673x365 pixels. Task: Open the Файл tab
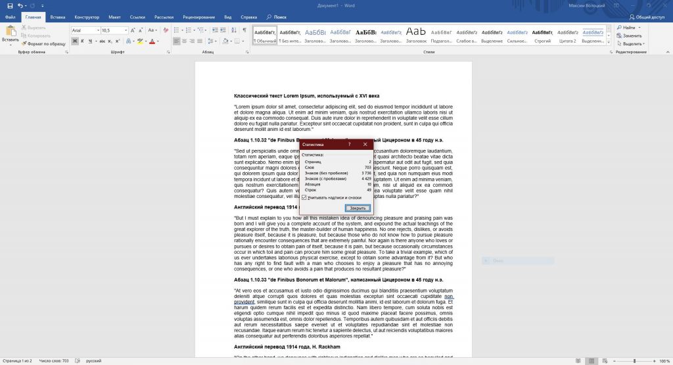(x=11, y=17)
